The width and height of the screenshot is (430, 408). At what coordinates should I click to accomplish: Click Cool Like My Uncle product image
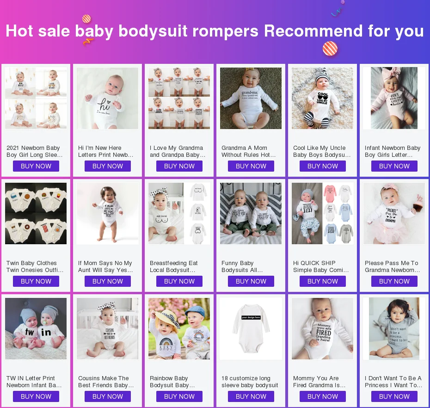323,98
